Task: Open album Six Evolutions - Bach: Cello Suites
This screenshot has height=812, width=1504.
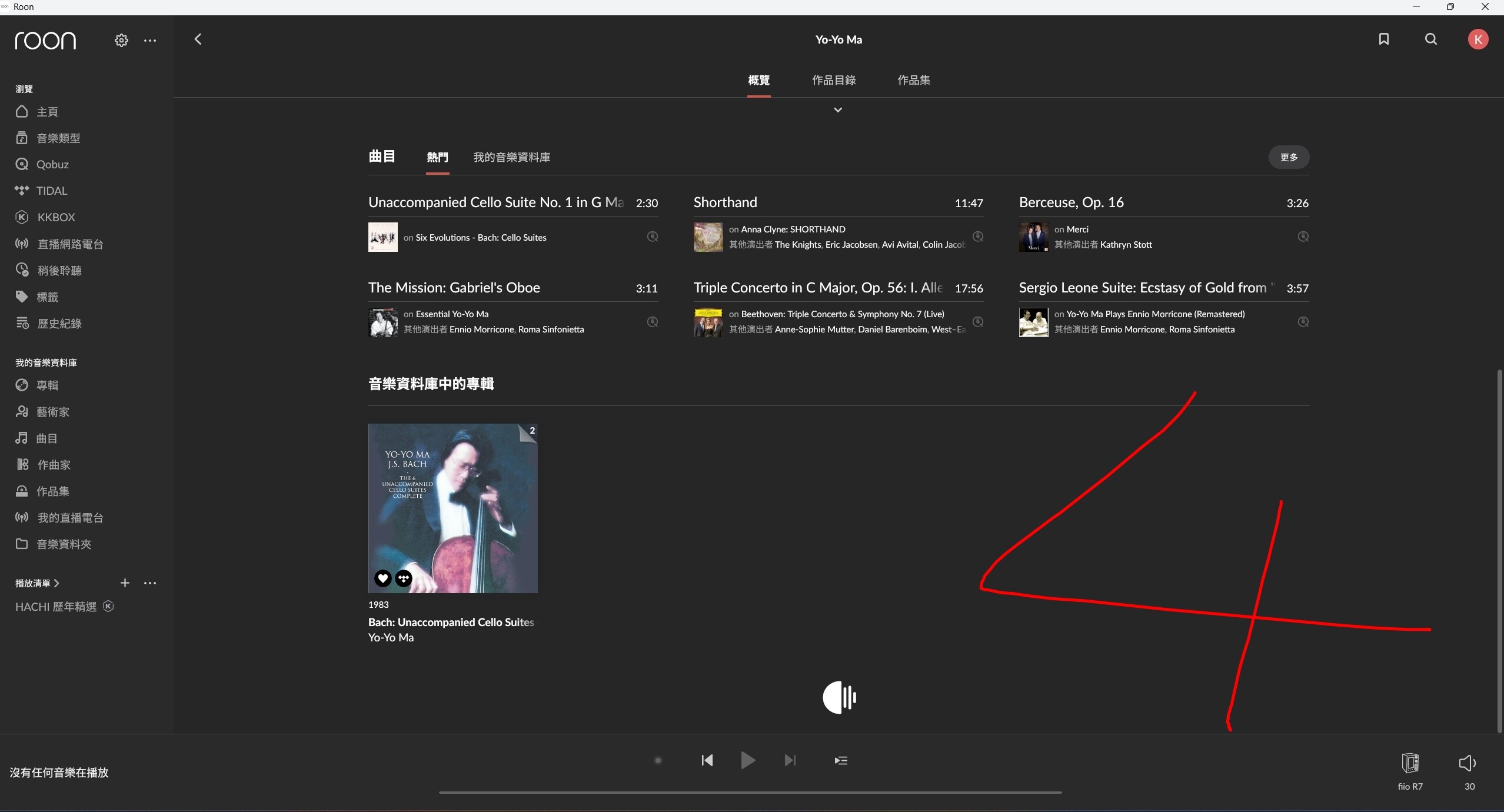Action: click(481, 237)
